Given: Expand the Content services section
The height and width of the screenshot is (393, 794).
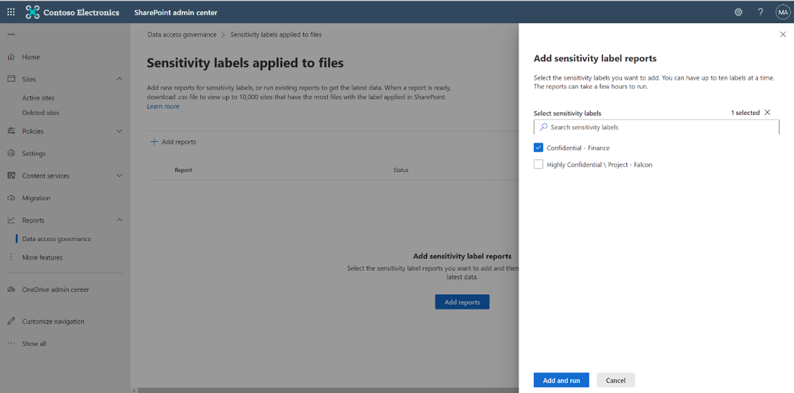Looking at the screenshot, I should (x=119, y=175).
